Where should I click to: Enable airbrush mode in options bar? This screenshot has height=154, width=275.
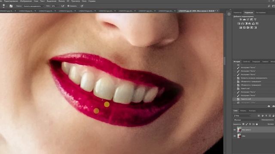[x=63, y=6]
